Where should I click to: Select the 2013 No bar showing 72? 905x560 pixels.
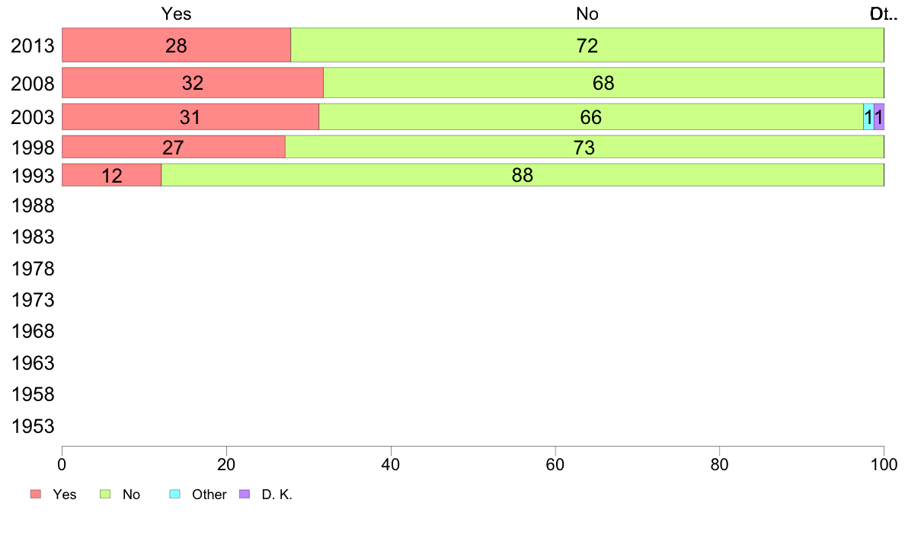[x=587, y=45]
